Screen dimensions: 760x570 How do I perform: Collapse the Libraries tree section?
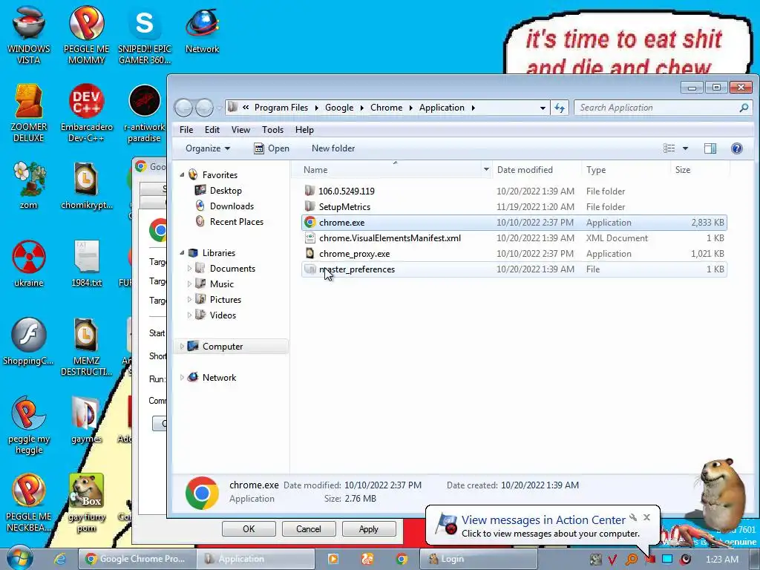[183, 253]
